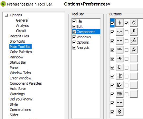
Task: Click the Capacitor symbol button
Action: tap(120, 41)
